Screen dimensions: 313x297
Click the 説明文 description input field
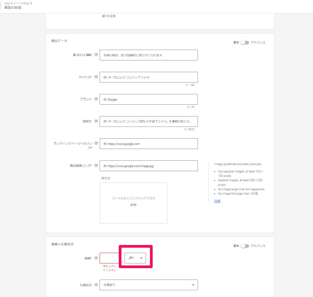149,121
